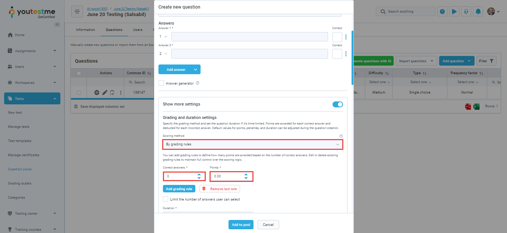Click the help question mark icon

pos(442,12)
